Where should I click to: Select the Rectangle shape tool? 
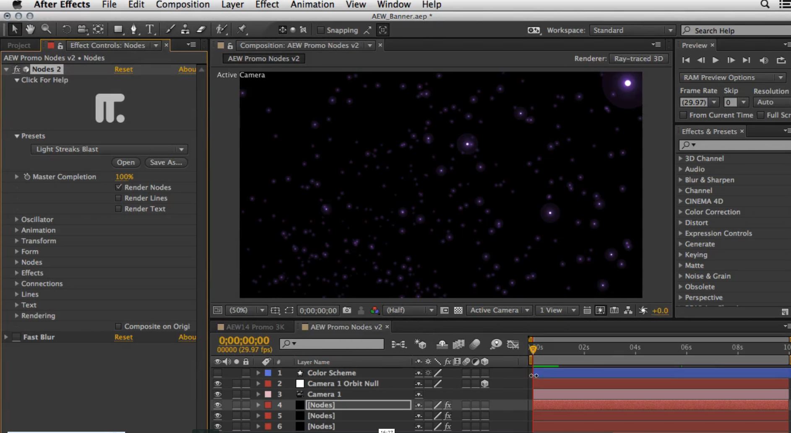pos(118,29)
